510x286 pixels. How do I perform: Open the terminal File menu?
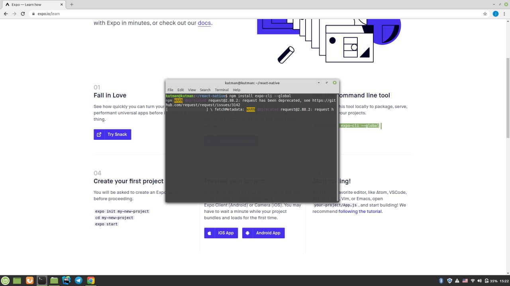click(x=170, y=90)
